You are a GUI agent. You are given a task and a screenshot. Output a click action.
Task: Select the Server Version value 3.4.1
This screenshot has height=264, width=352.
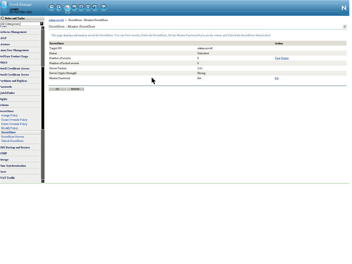pos(200,68)
